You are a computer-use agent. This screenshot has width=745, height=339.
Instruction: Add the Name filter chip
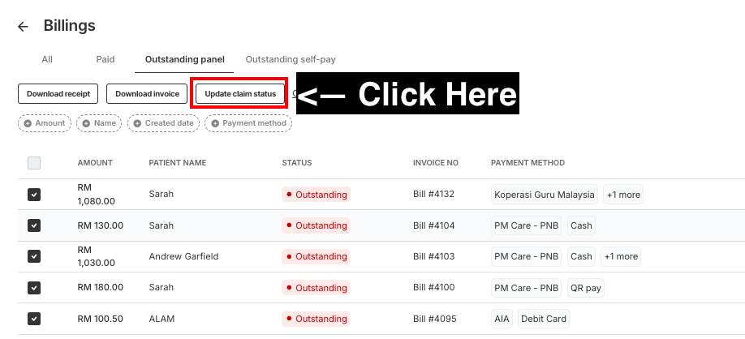[x=99, y=123]
